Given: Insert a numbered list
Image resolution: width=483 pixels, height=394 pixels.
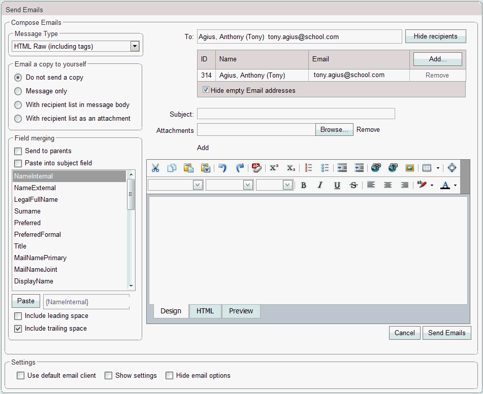Looking at the screenshot, I should click(308, 168).
